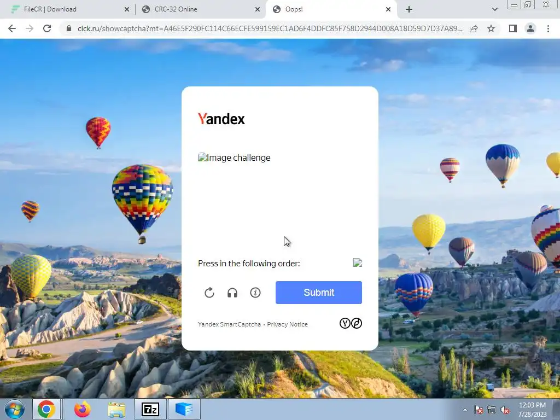
Task: Share this page icon in address bar
Action: click(474, 28)
